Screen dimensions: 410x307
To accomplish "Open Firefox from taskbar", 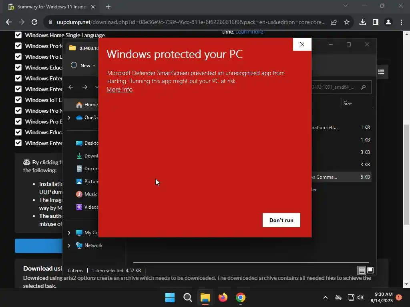I will click(223, 297).
